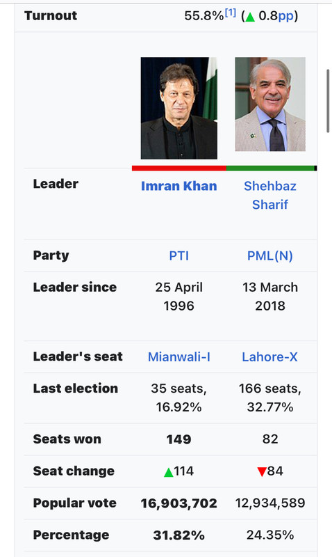Screen dimensions: 332x557
Task: Click the green turnout increase triangle
Action: click(250, 17)
